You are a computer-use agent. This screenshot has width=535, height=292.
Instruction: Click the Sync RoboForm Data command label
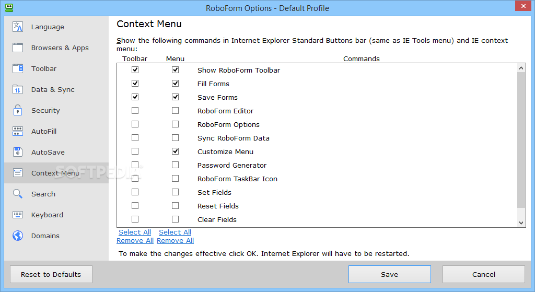tap(234, 138)
